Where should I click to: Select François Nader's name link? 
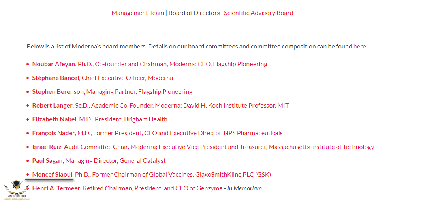[x=53, y=133]
